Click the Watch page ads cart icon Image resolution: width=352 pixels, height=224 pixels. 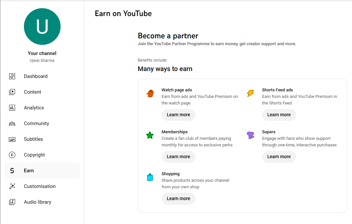click(x=150, y=93)
